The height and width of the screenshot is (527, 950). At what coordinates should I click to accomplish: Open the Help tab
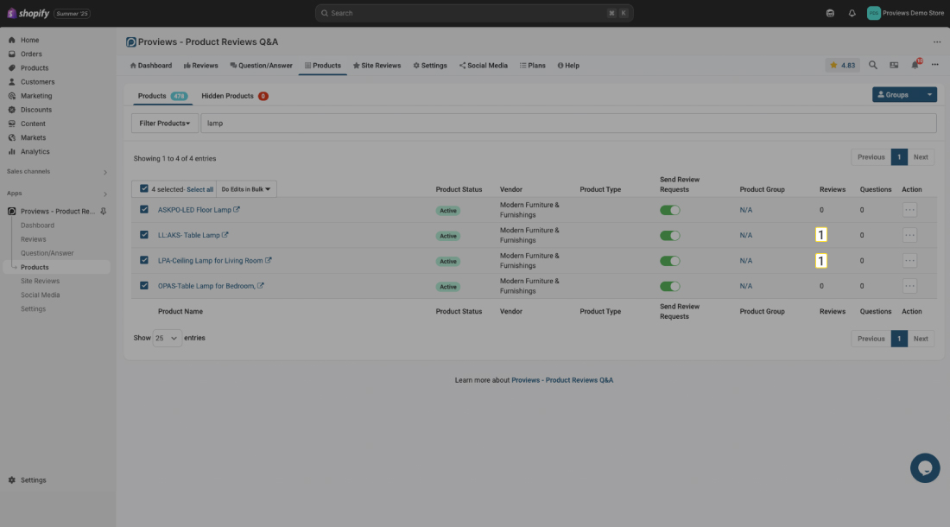tap(568, 66)
